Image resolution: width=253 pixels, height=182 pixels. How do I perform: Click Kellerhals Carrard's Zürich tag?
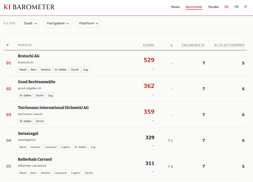pos(89,173)
